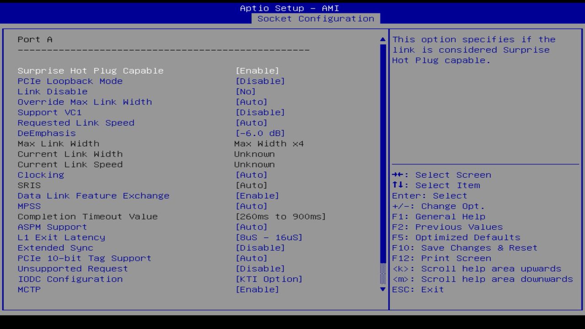This screenshot has height=329, width=585.
Task: Open the Surprise Hot Plug Capable setting
Action: (90, 70)
